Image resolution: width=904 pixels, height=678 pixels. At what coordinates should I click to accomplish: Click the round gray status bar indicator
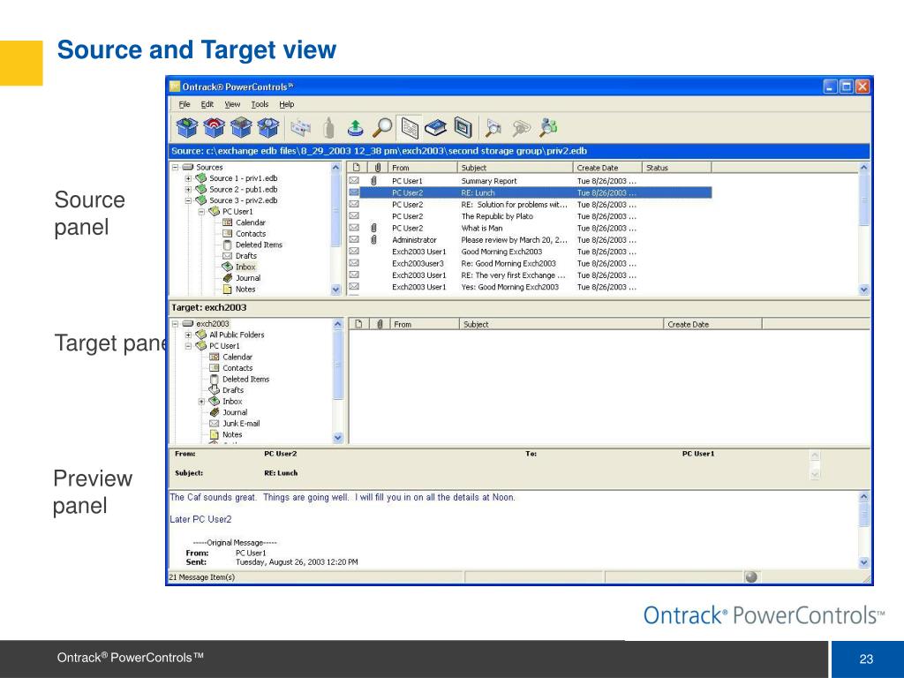click(x=751, y=576)
